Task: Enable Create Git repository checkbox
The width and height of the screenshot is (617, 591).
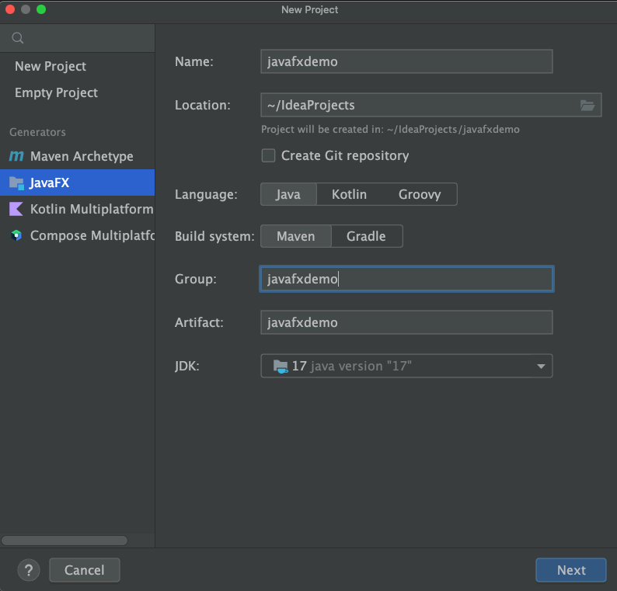Action: point(268,156)
